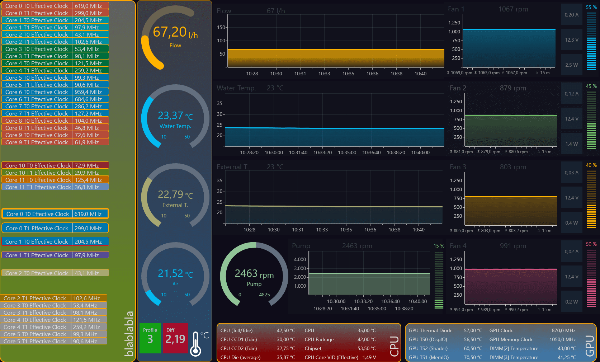Click Fan 4 50 % level bar
The width and height of the screenshot is (600, 362).
tap(591, 278)
